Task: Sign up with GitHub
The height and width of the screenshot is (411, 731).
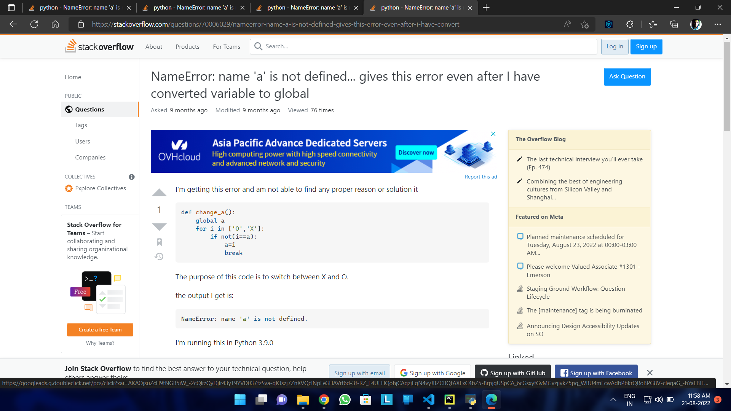Action: pyautogui.click(x=512, y=373)
